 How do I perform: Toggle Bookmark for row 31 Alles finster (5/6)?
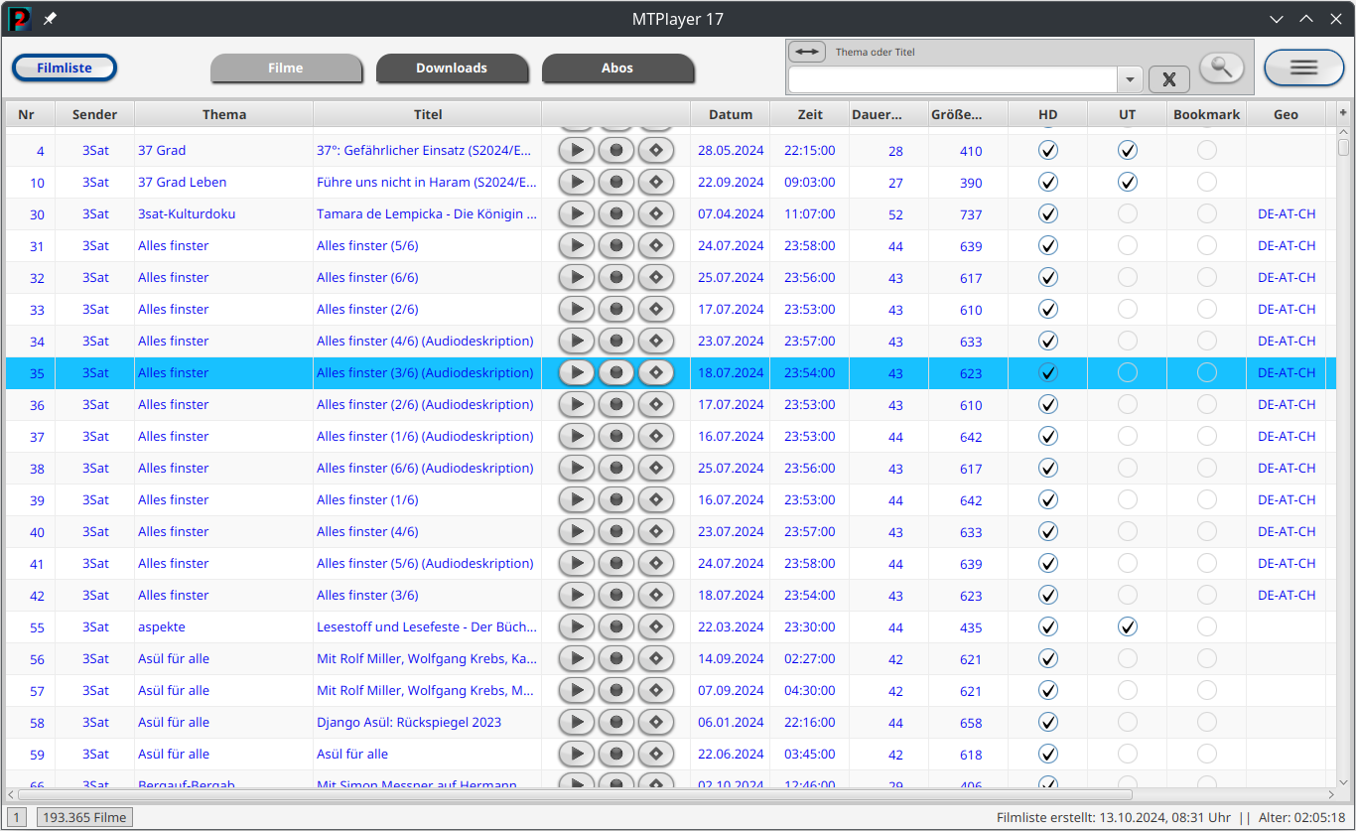(x=1206, y=246)
